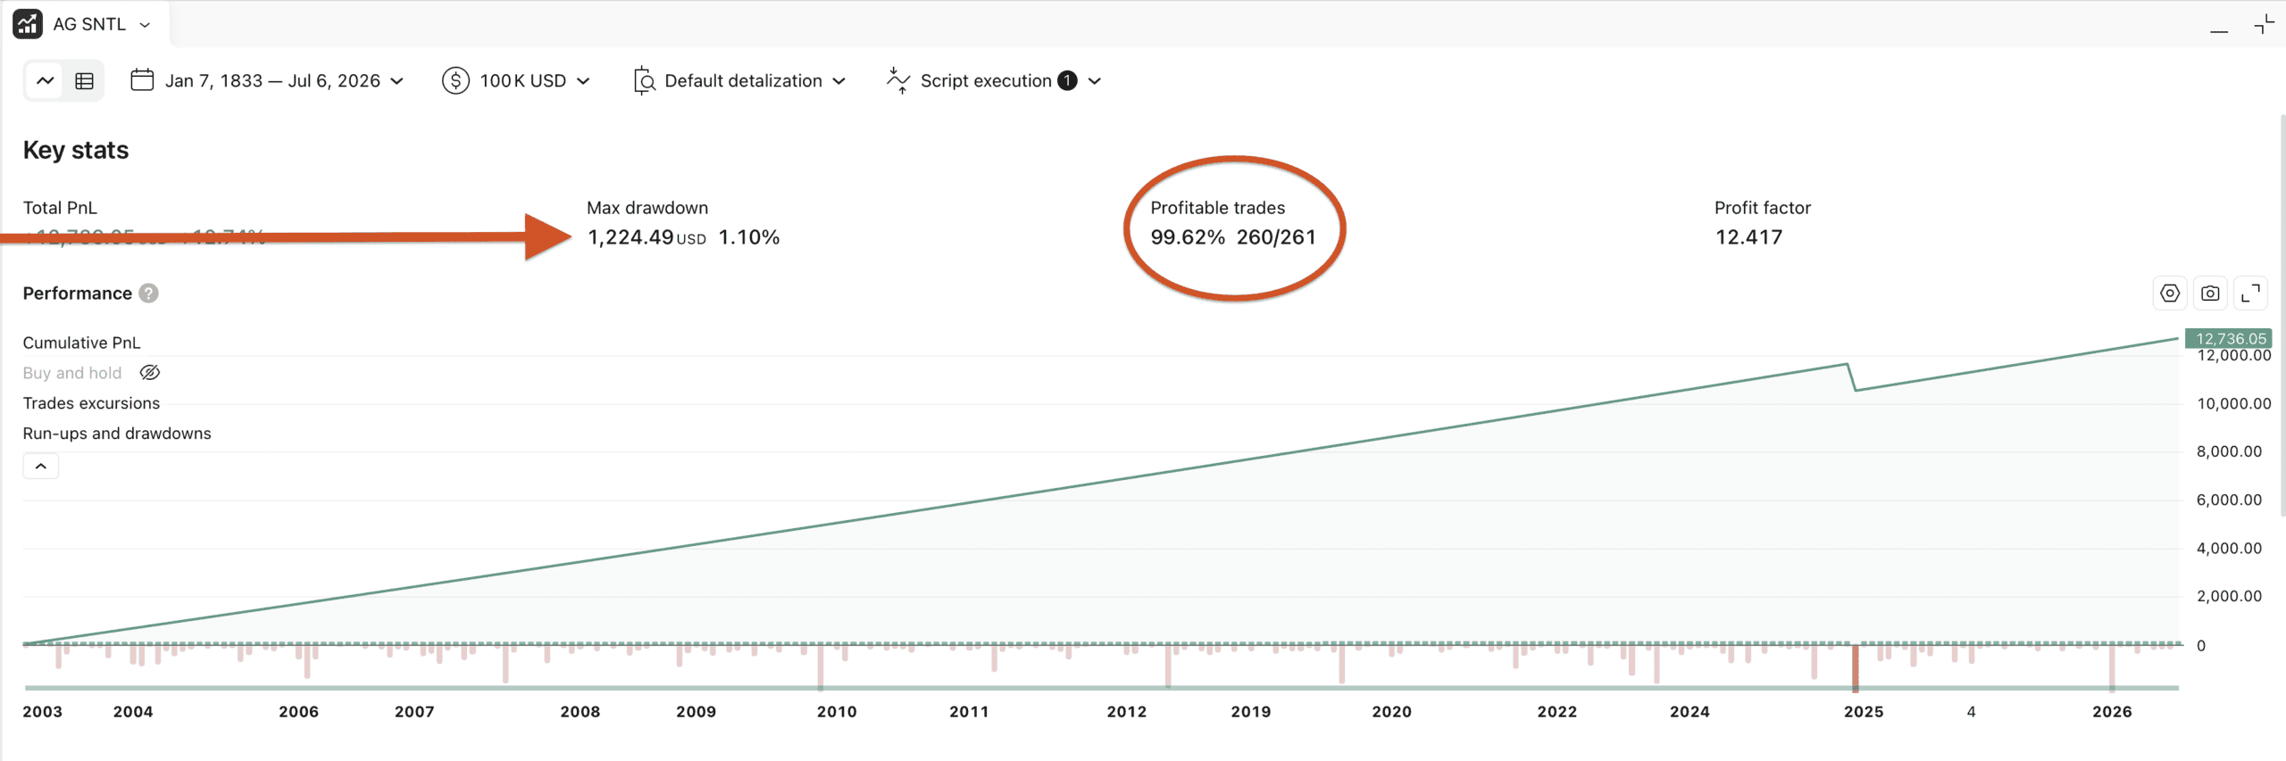Select the Trades excursions series
The height and width of the screenshot is (761, 2286).
pos(91,403)
